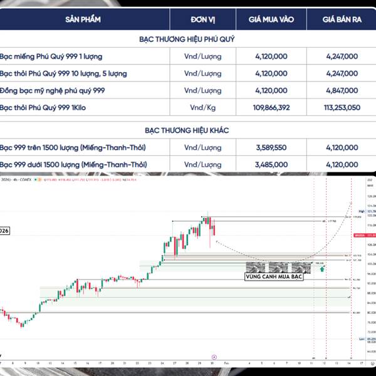Click the Vnd/Kg unit cell
The width and height of the screenshot is (376, 376).
click(x=203, y=108)
